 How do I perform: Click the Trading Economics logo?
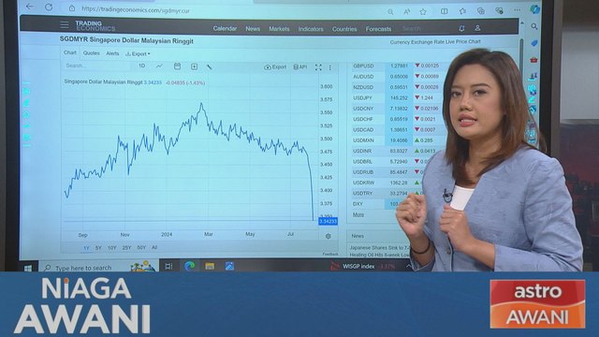pos(95,25)
